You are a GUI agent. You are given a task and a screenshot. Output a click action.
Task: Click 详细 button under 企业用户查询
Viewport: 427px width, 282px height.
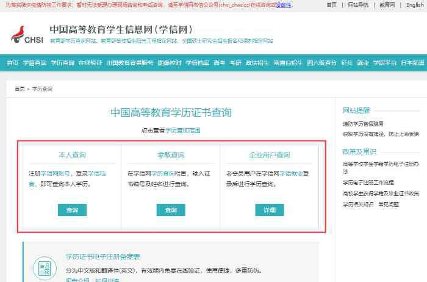[270, 210]
